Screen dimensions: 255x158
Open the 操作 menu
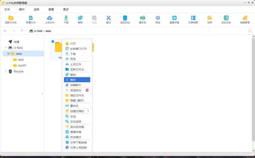(22, 10)
